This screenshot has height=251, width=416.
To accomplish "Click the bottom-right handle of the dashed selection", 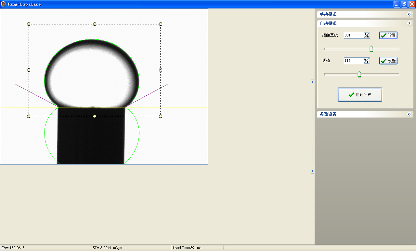I will coord(161,116).
